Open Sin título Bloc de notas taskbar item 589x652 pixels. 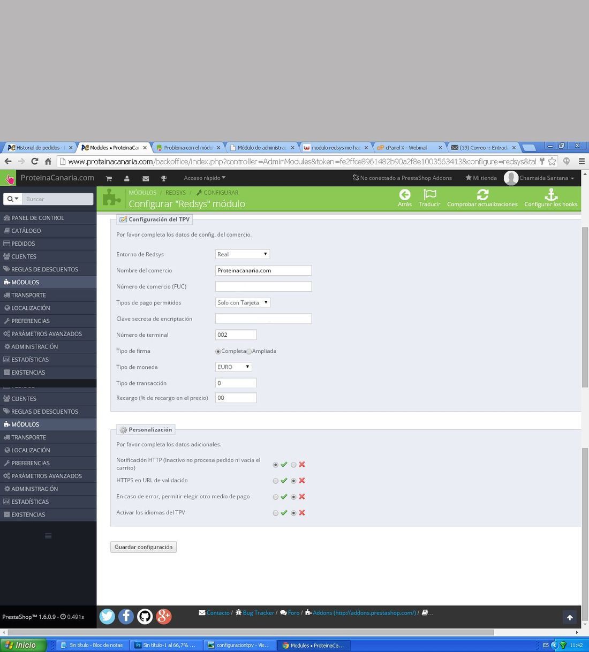(x=93, y=645)
